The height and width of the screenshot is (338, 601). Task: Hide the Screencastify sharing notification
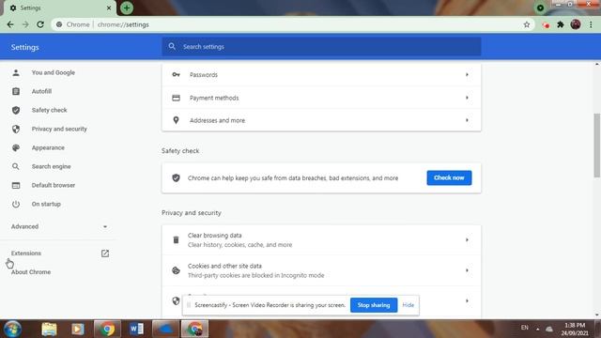[x=408, y=305]
